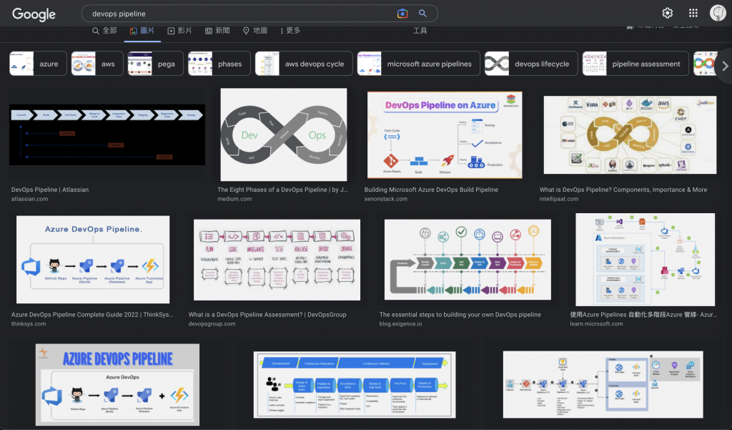Open the blue continuous delivery stages image

[x=355, y=385]
